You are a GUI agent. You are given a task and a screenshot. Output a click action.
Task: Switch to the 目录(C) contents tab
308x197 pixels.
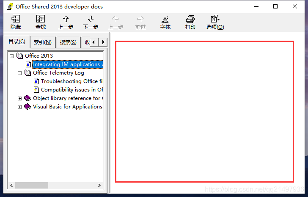tap(17, 42)
